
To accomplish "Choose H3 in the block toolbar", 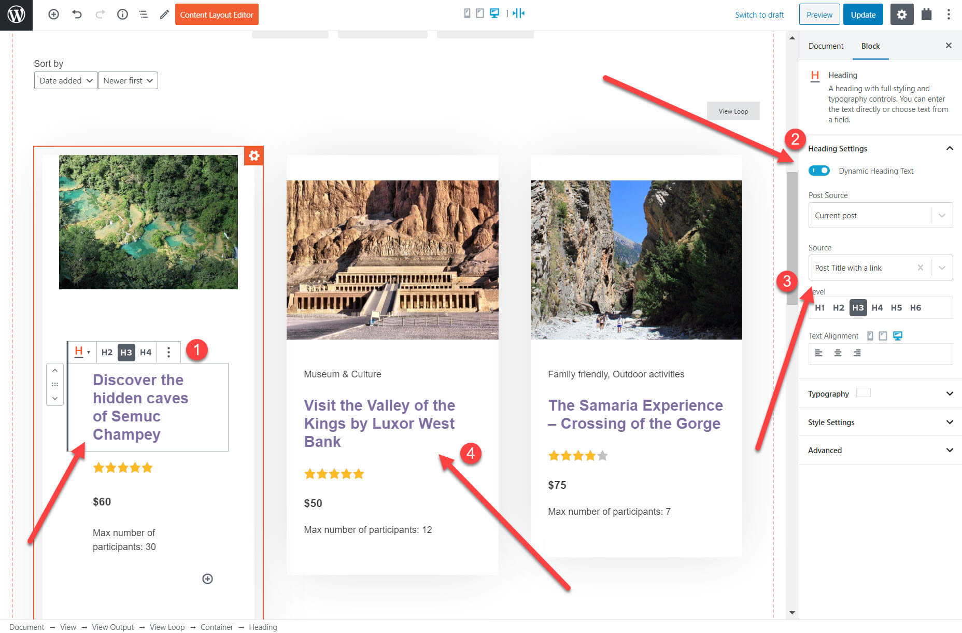I will [126, 353].
